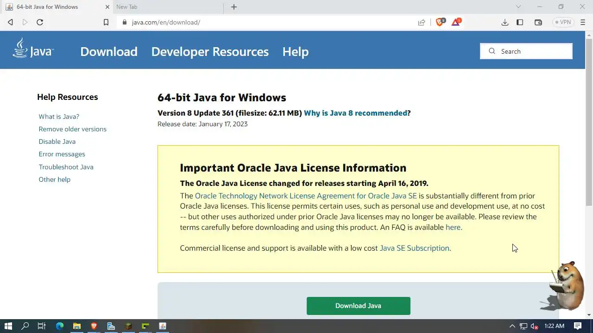Click the padlock site security icon

tap(124, 22)
